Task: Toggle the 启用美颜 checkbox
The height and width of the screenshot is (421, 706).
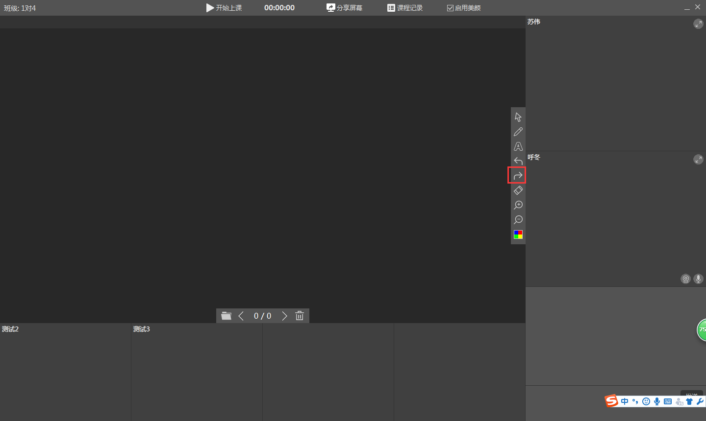Action: [450, 8]
